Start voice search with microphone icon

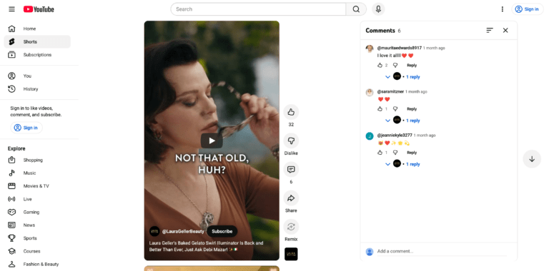[378, 9]
